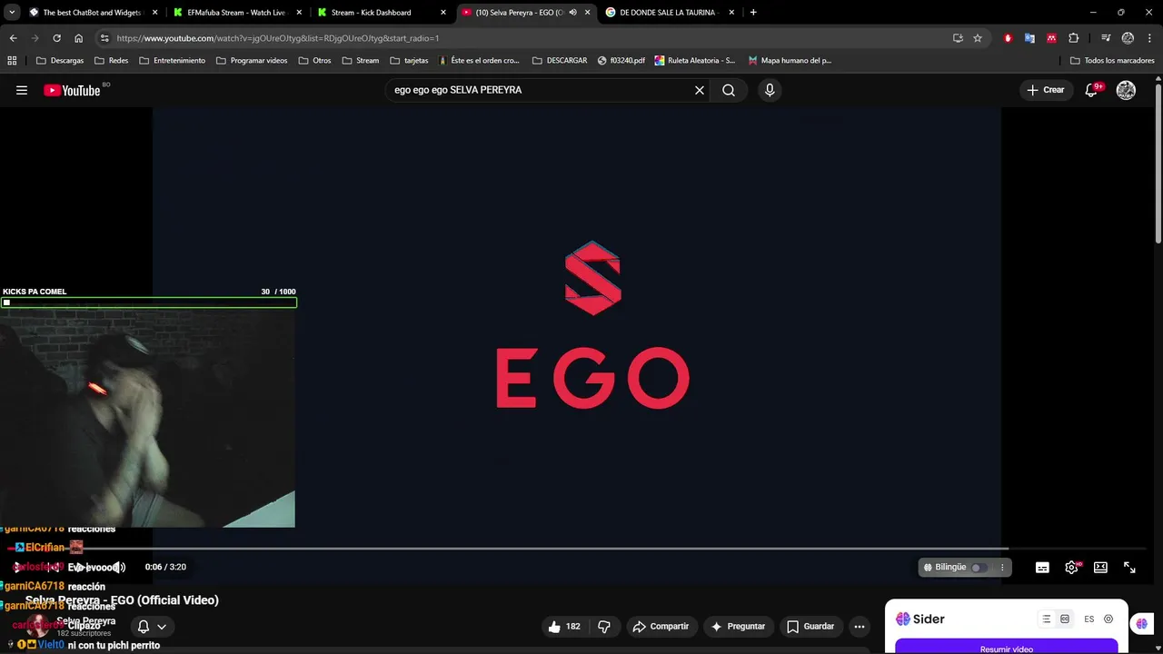Open the player settings gear
Screen dimensions: 1163x654
(1072, 567)
